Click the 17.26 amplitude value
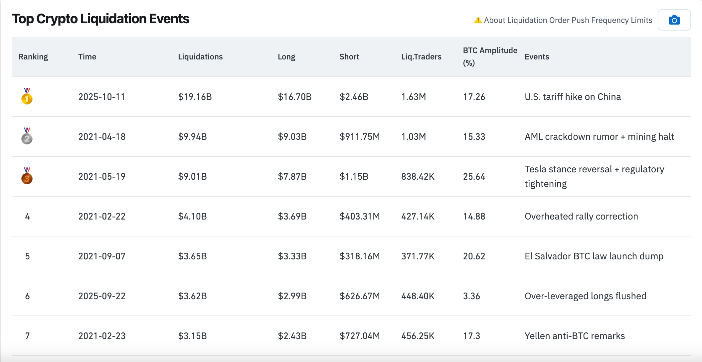702x362 pixels. (474, 97)
